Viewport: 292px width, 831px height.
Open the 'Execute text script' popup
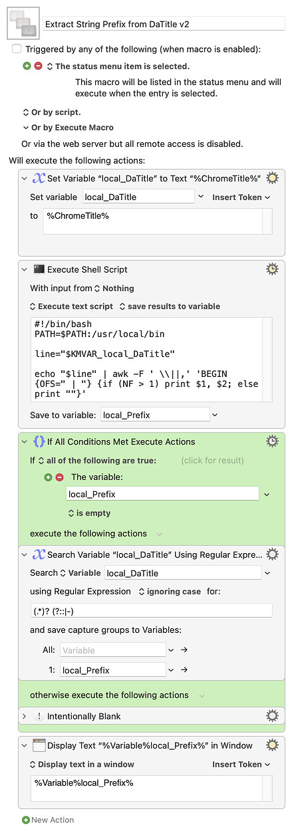point(71,306)
